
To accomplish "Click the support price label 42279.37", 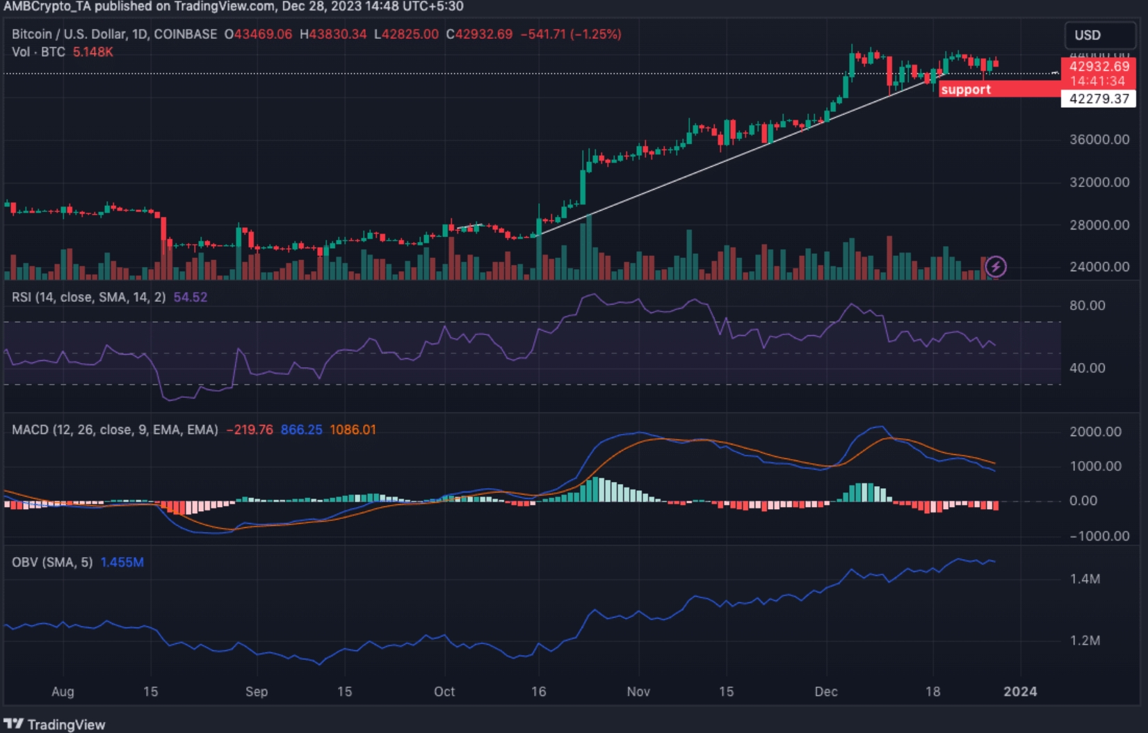I will coord(1099,99).
